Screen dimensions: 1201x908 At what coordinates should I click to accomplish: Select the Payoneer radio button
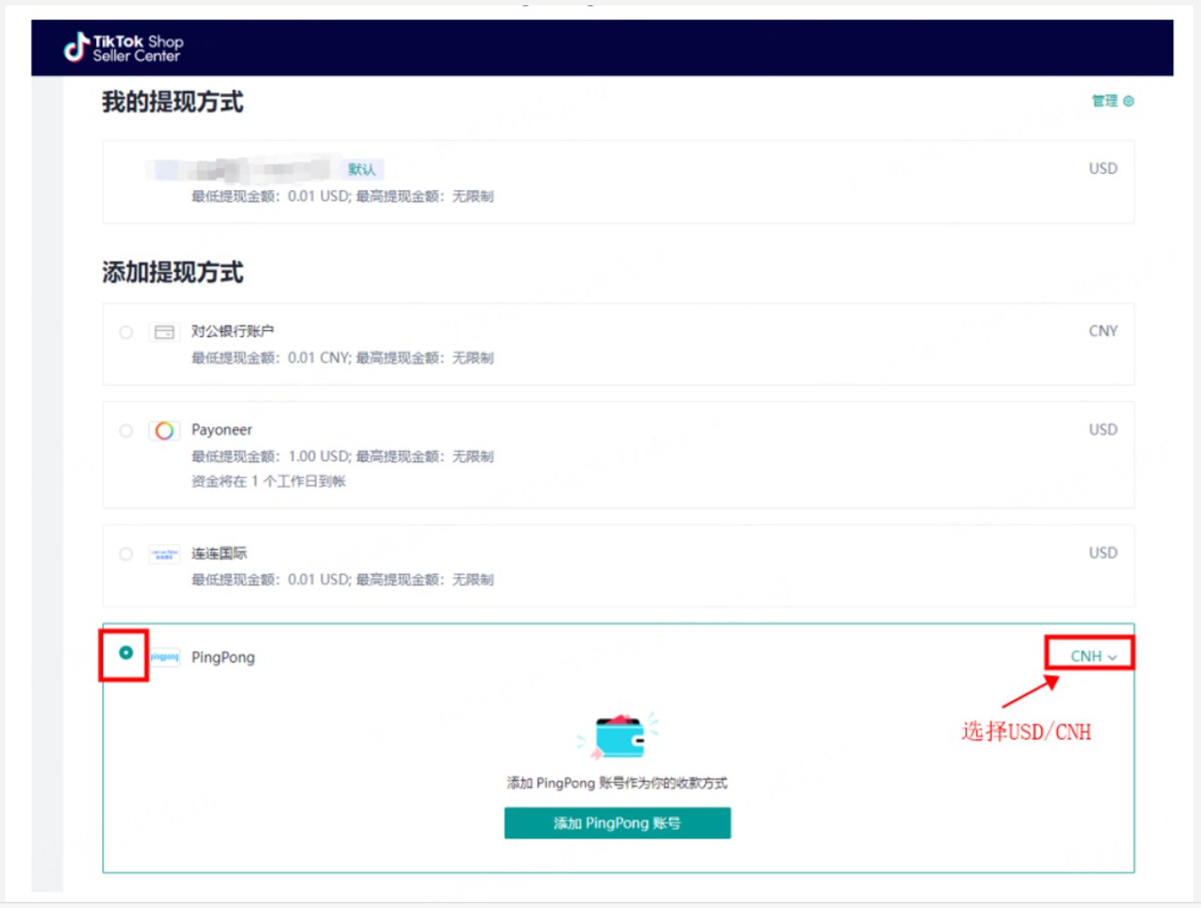pos(126,430)
